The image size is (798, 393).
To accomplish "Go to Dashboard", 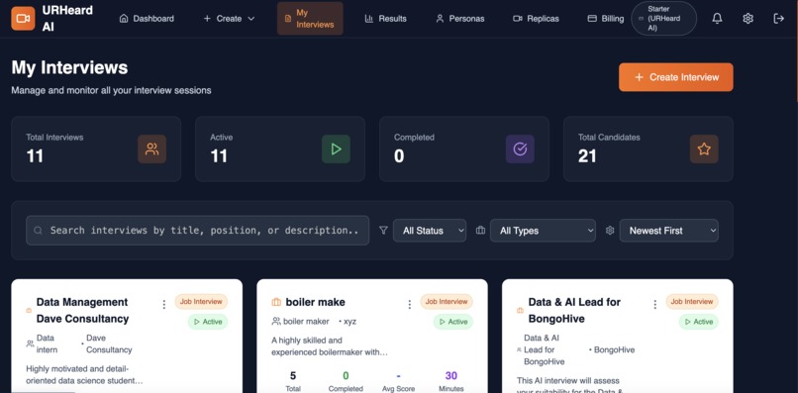I will [x=147, y=19].
